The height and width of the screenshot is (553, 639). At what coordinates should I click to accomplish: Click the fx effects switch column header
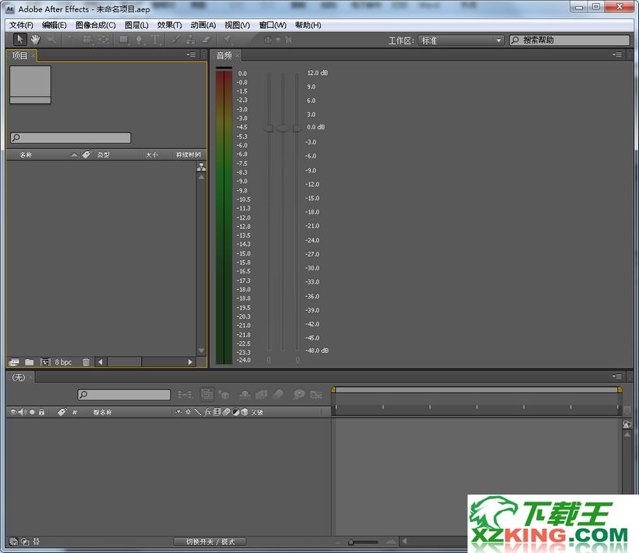coord(207,412)
